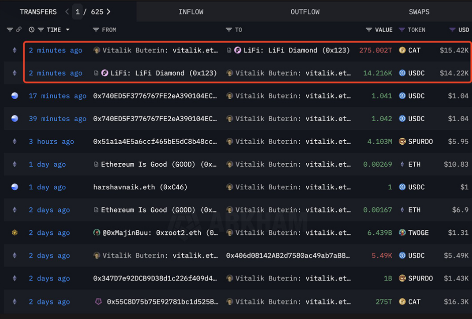
Task: Click the SPURDO token icon for 4.103M transfer
Action: coord(402,142)
